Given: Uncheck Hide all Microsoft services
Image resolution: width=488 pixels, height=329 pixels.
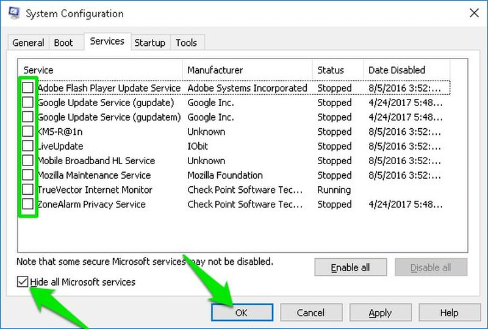Looking at the screenshot, I should point(23,282).
